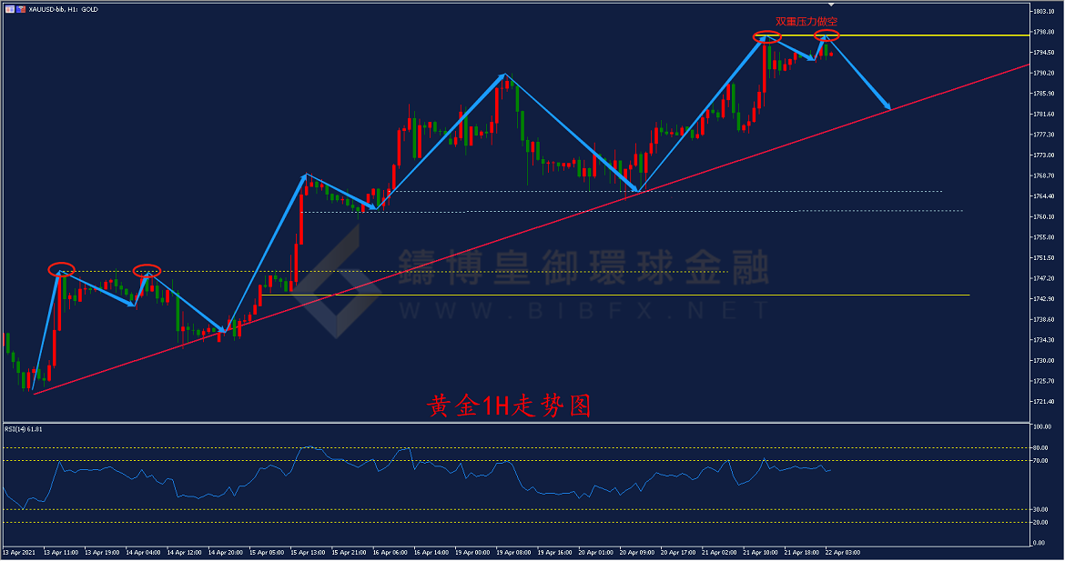Screen dimensions: 1065x561
Task: Click the 1803.10 price scale label
Action: 1043,11
